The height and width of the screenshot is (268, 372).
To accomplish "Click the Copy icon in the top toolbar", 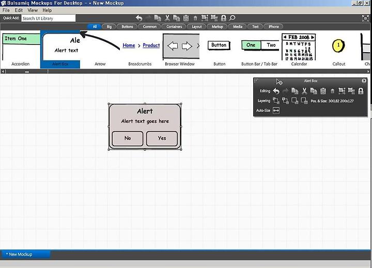I will point(176,18).
